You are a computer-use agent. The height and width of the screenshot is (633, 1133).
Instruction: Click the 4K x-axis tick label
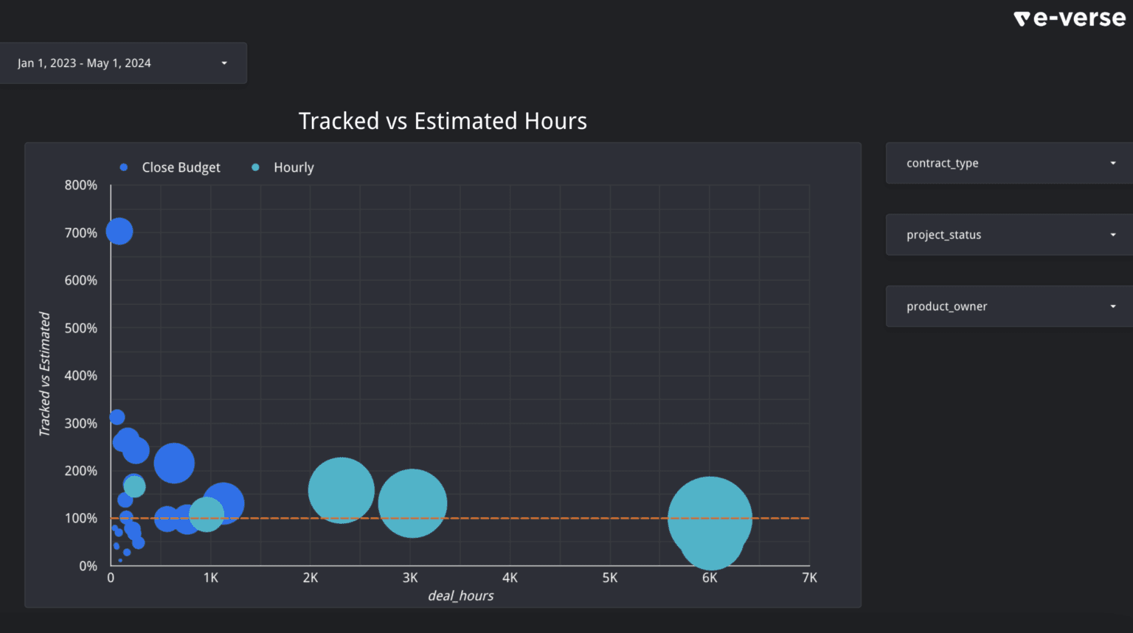coord(510,578)
